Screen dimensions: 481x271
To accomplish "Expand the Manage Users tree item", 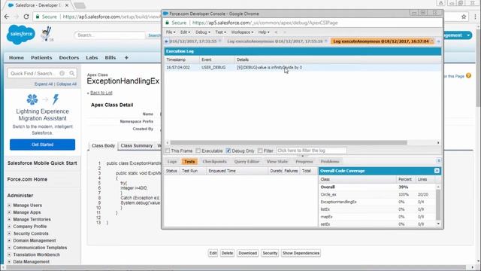I will [9, 206].
